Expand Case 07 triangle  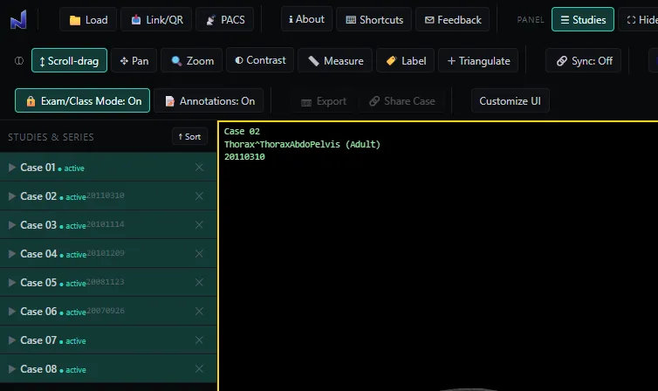pyautogui.click(x=12, y=340)
